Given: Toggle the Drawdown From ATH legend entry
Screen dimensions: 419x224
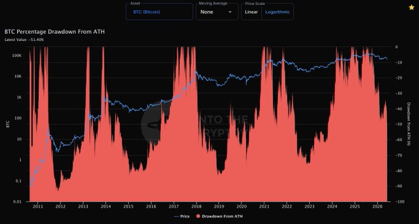Looking at the screenshot, I should (219, 216).
